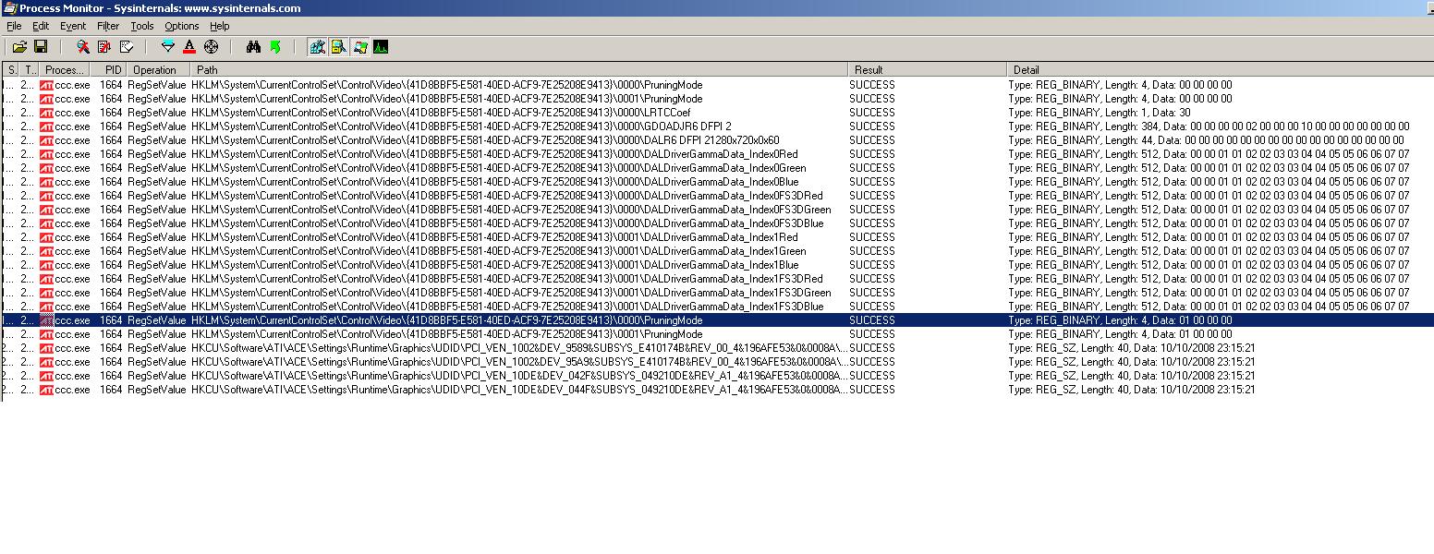
Task: Open the Edit menu
Action: tap(41, 26)
